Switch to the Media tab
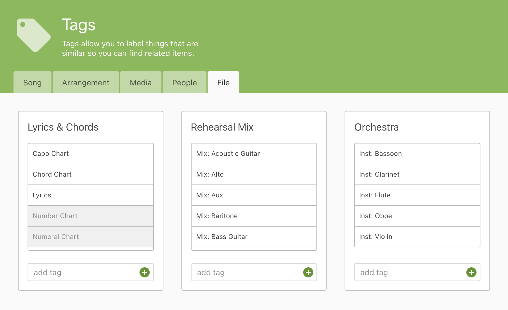Viewport: 508px width, 310px height. coord(140,82)
